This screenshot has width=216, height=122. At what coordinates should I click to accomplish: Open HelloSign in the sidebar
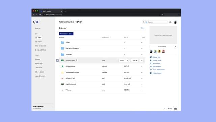(39, 63)
